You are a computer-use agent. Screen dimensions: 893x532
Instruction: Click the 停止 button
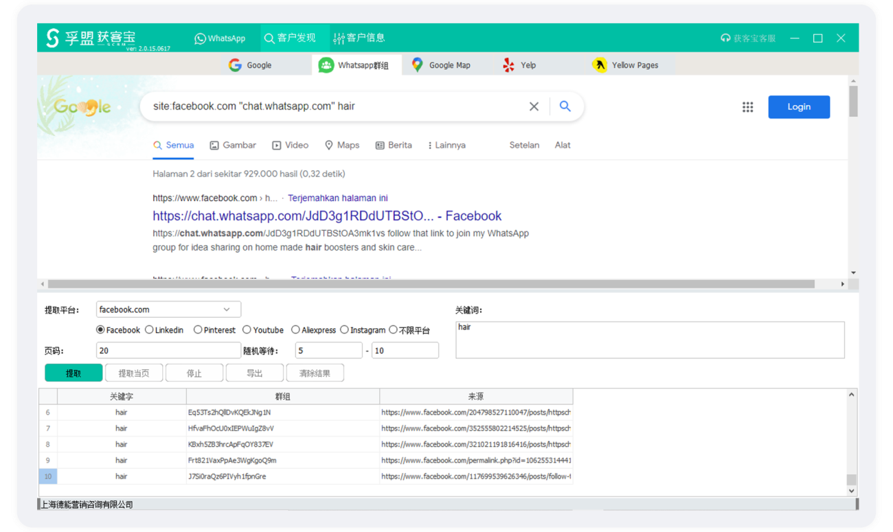coord(194,373)
